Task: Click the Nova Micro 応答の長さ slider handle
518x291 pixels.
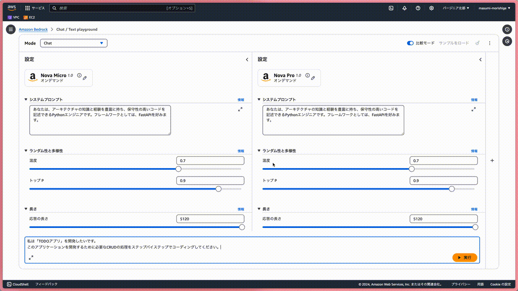Action: point(242,227)
